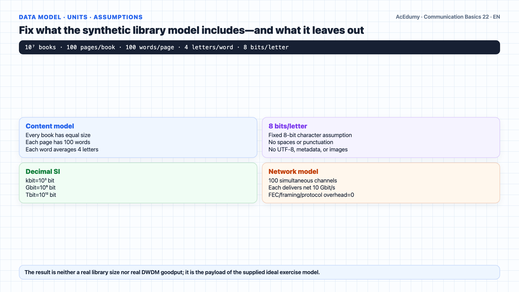Screen dimensions: 519x292
Task: Click the 'AcEdumy · Communication Basics 22 · EN' label
Action: pyautogui.click(x=448, y=17)
